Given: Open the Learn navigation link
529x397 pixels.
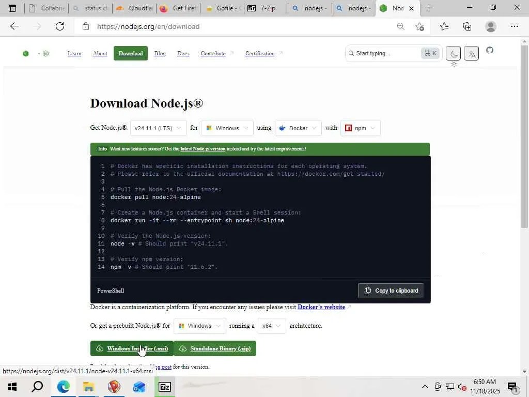Looking at the screenshot, I should tap(74, 53).
